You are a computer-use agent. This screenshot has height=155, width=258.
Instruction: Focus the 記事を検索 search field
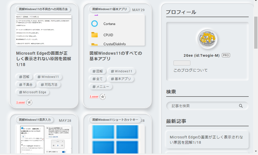(207, 106)
